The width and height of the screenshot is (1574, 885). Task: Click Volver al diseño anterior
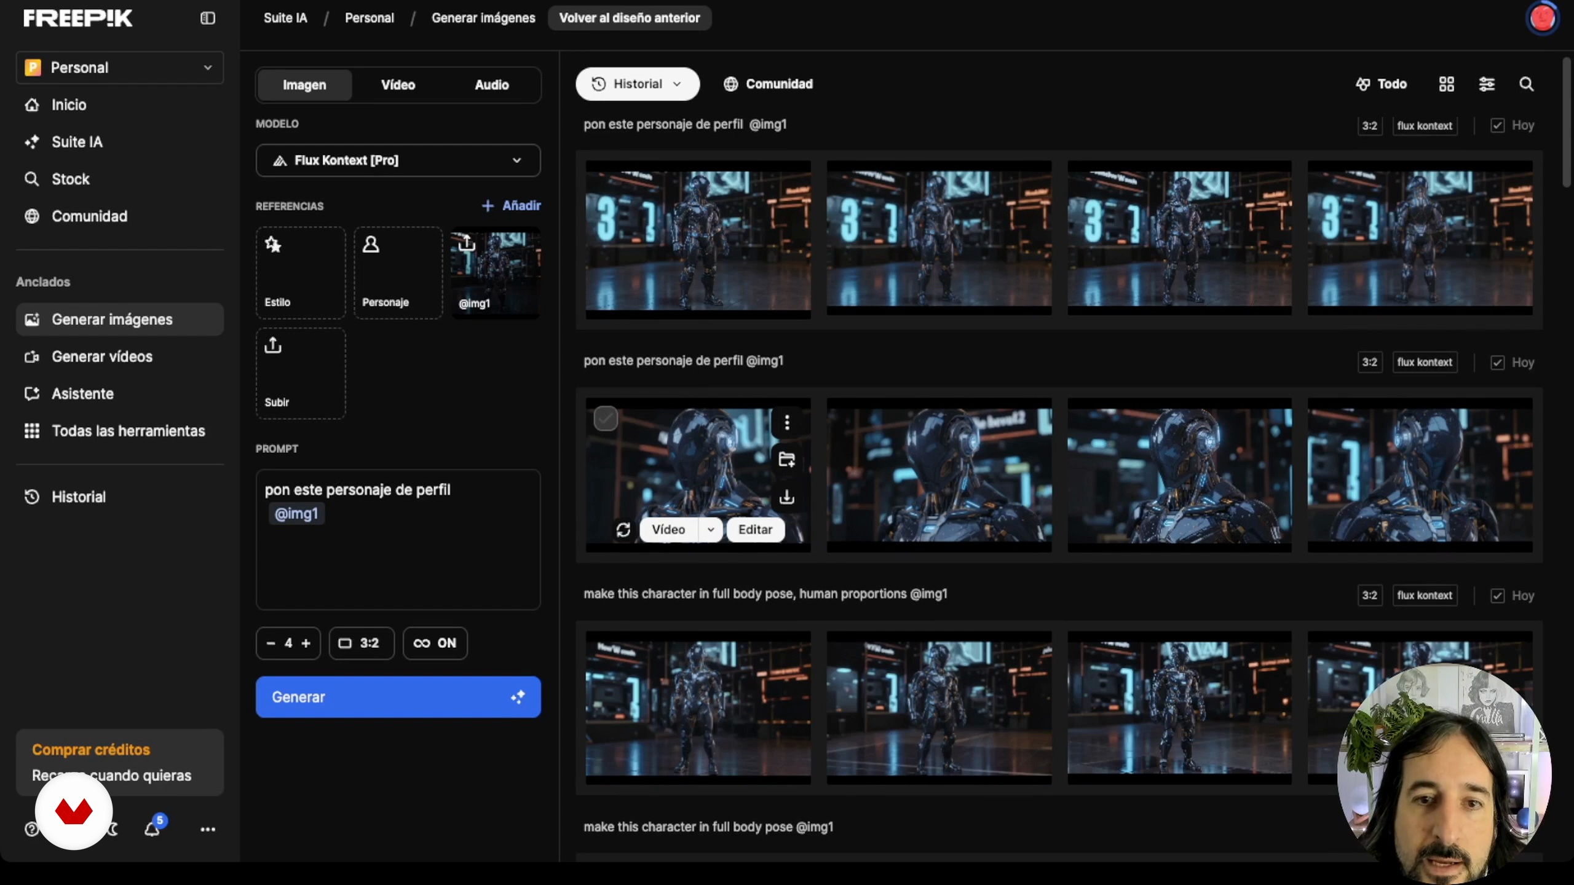[x=630, y=18]
